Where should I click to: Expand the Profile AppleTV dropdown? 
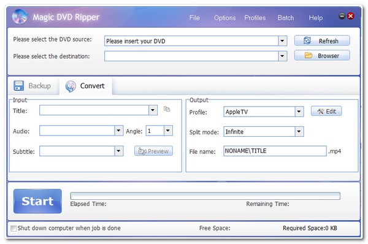(x=299, y=112)
